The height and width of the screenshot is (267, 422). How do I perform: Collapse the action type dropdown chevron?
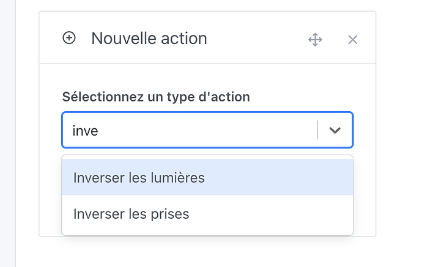[x=335, y=130]
